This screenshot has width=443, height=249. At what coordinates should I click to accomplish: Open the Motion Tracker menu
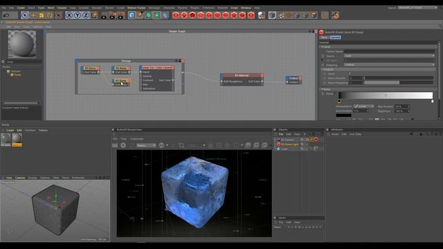pos(136,8)
